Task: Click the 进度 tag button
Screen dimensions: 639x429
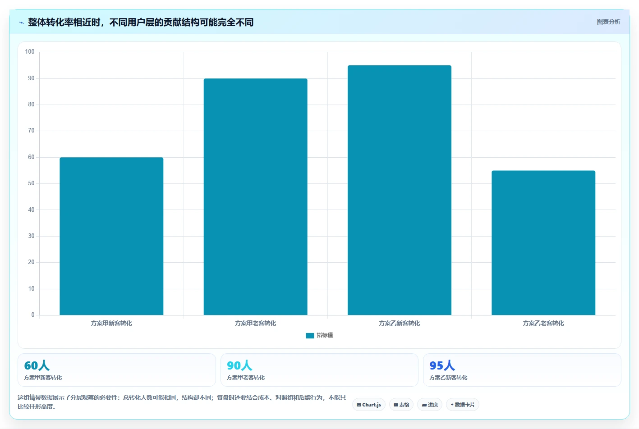Action: point(430,405)
